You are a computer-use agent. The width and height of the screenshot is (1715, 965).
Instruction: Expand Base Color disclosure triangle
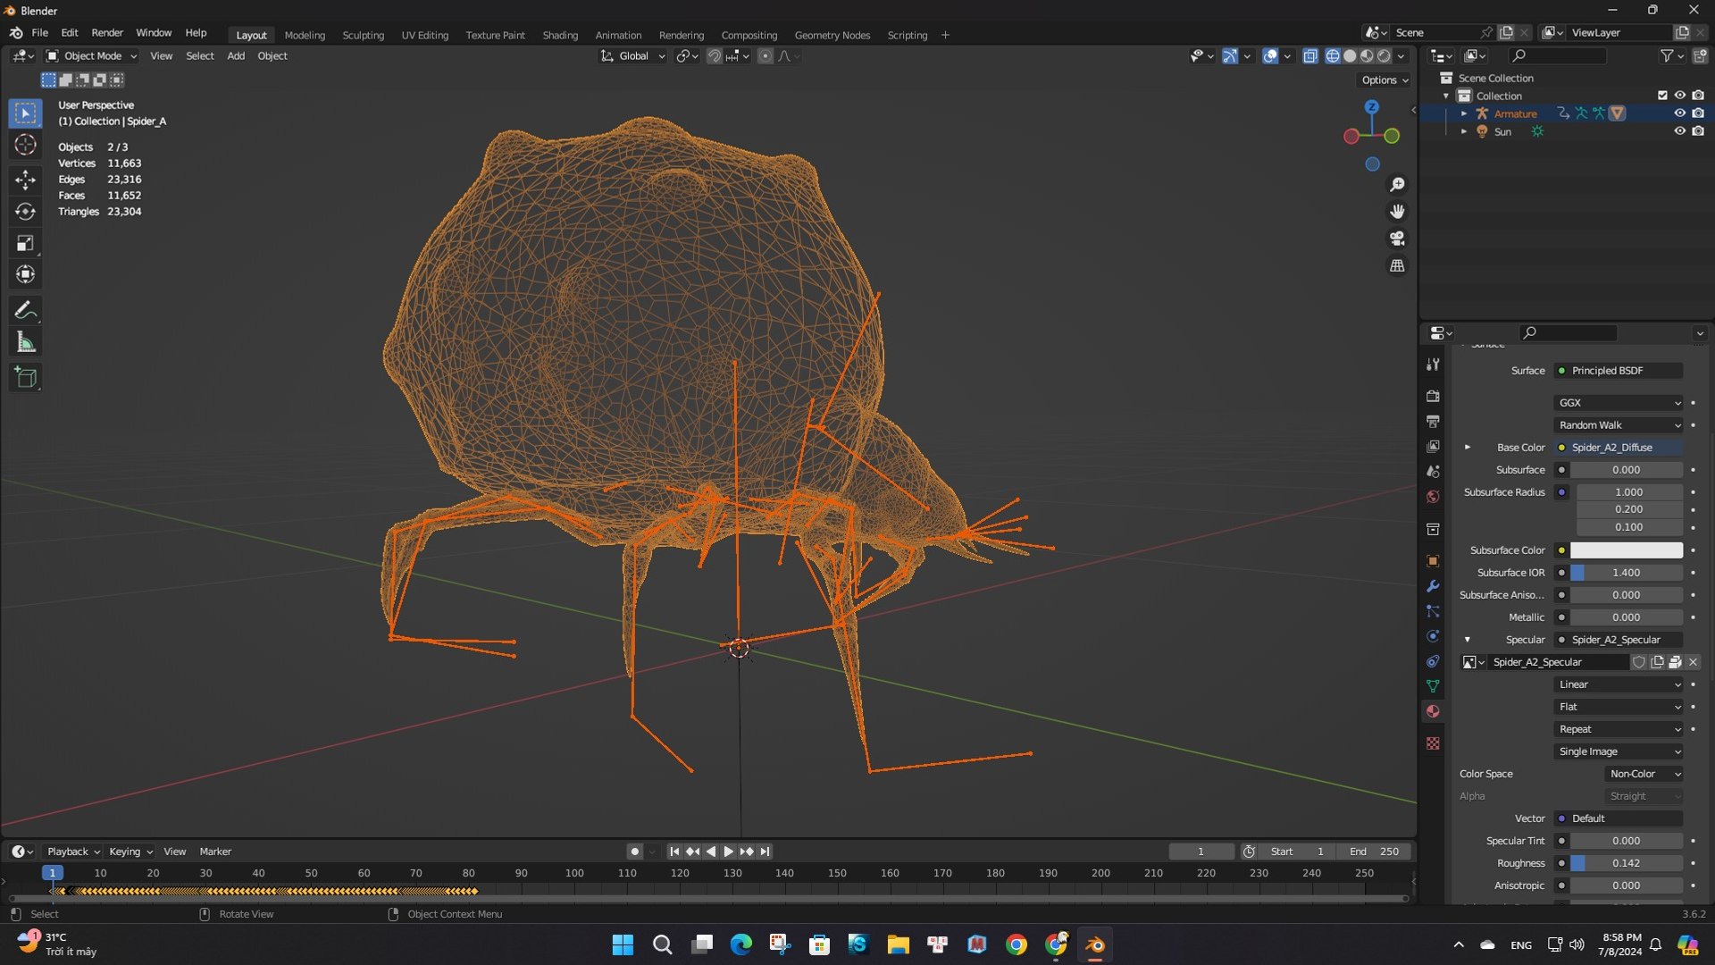click(1467, 448)
